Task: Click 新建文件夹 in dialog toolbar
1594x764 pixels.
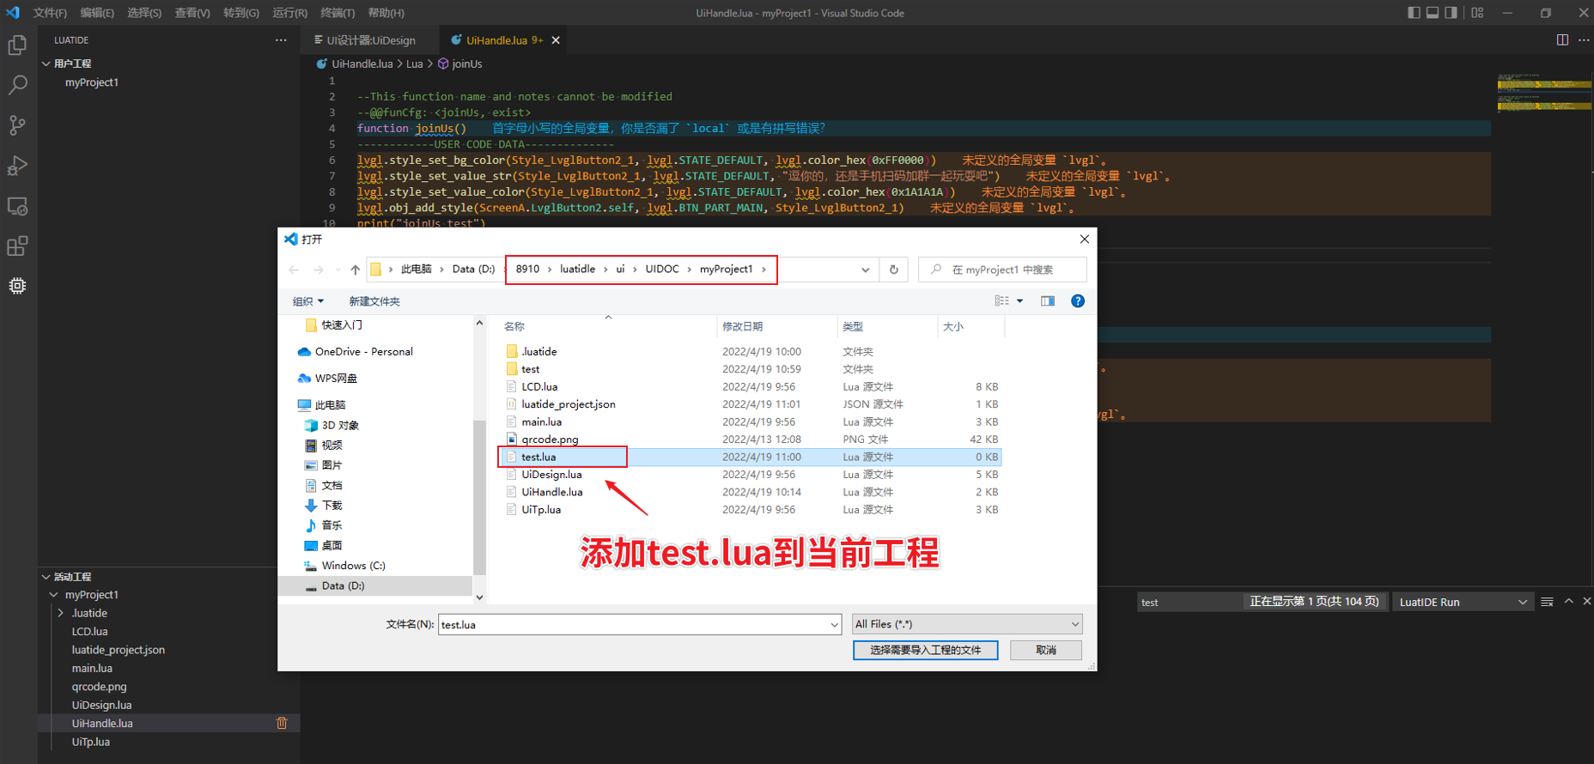Action: pyautogui.click(x=374, y=301)
